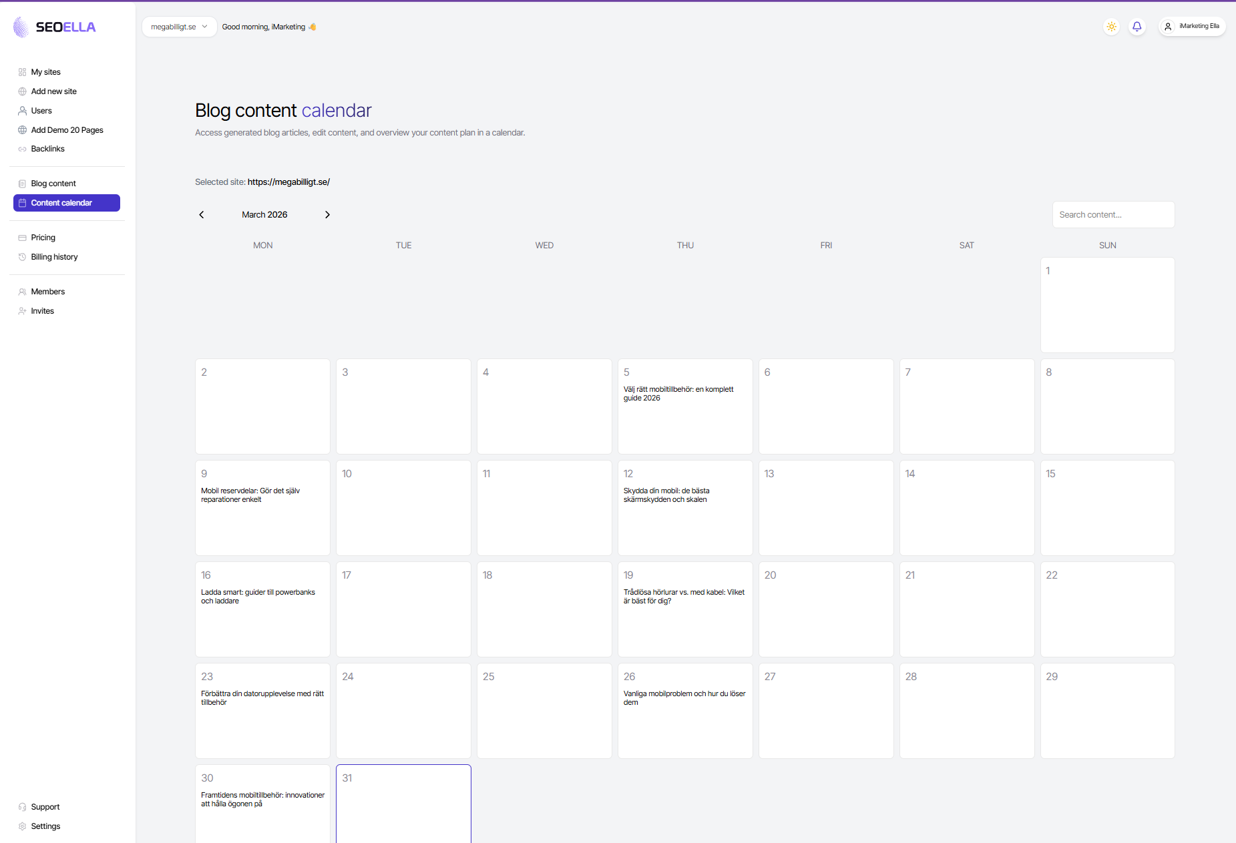This screenshot has width=1236, height=843.
Task: Click the notification bell icon
Action: coord(1137,26)
